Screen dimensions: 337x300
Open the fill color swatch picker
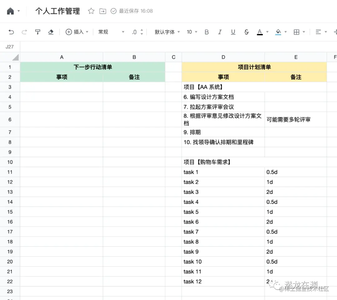click(279, 32)
